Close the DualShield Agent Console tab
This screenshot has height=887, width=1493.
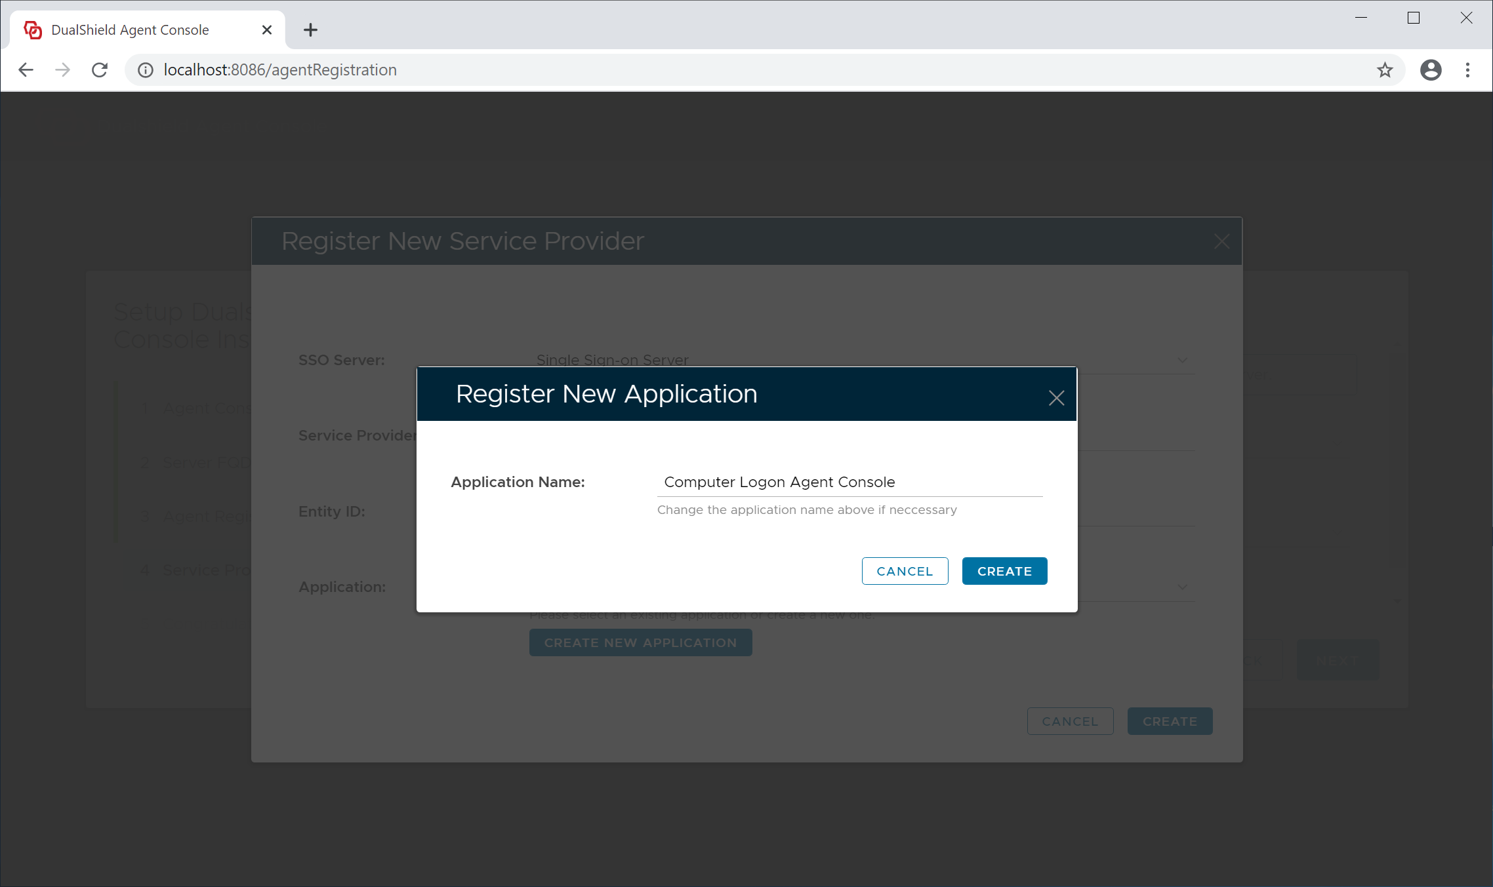click(x=267, y=30)
